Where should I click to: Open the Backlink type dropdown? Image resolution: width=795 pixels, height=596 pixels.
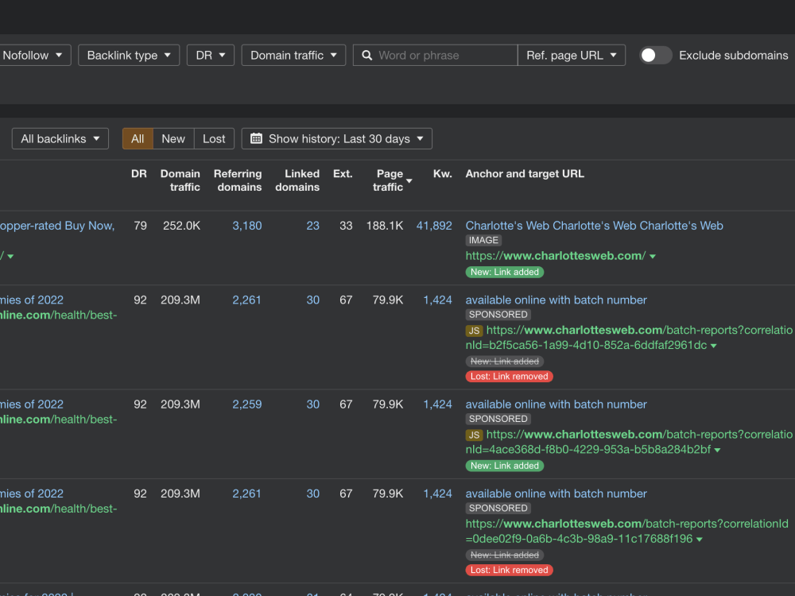point(128,56)
